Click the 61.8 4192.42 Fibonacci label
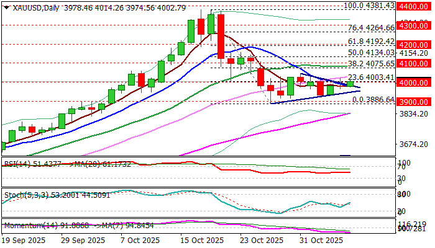 371,42
